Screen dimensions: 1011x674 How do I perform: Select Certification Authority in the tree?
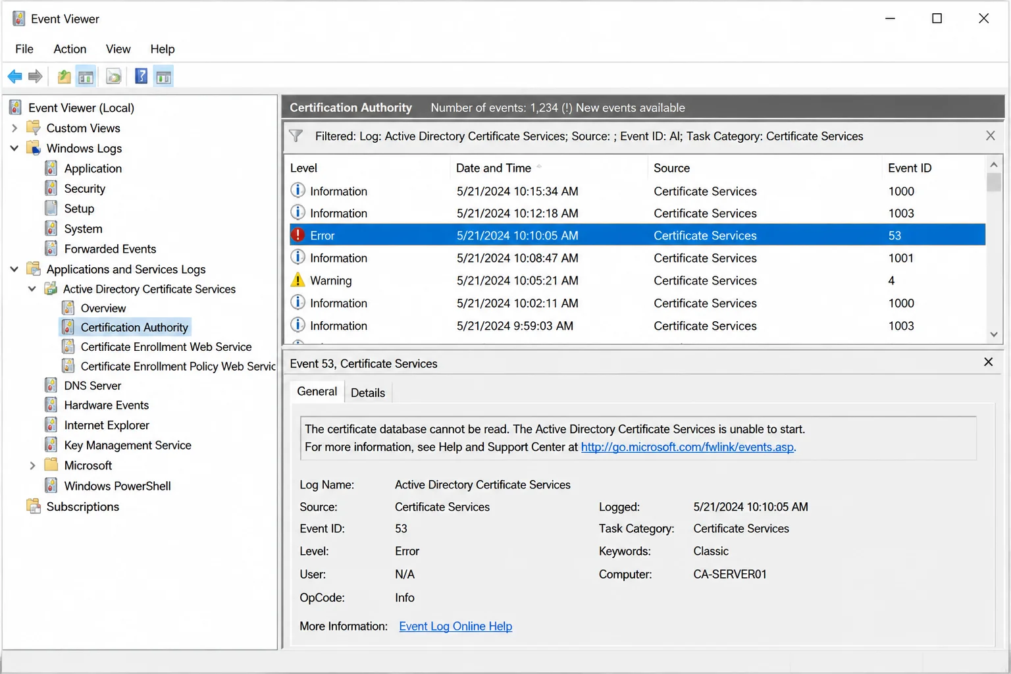(134, 327)
